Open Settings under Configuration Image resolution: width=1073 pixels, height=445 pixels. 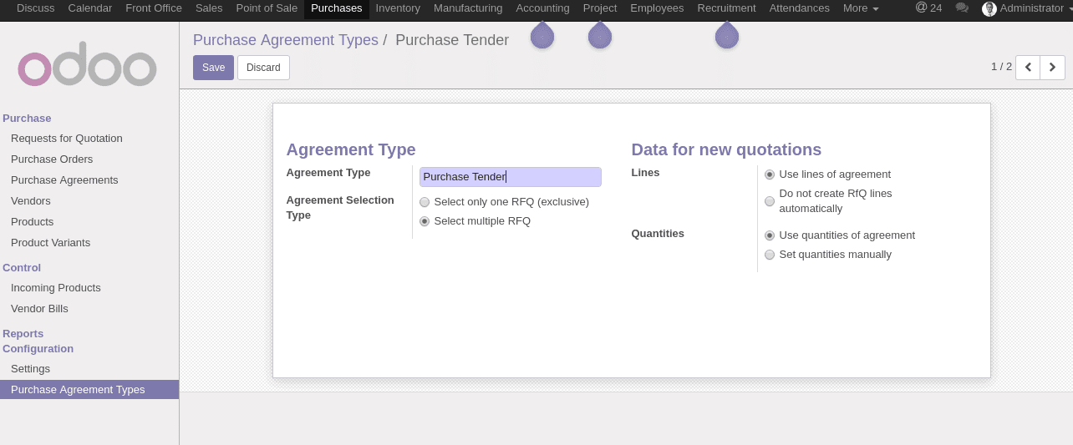tap(30, 369)
